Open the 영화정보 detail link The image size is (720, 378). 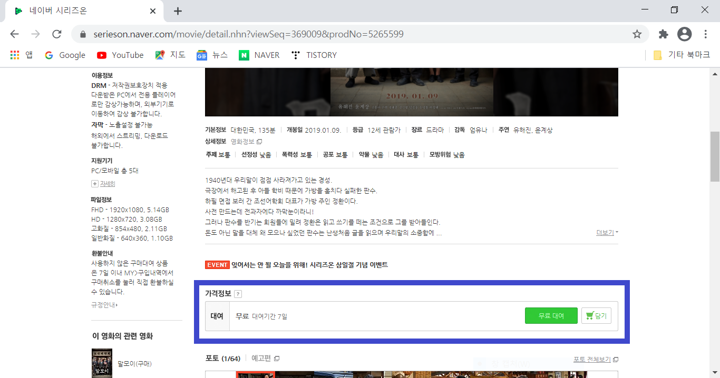pyautogui.click(x=246, y=142)
